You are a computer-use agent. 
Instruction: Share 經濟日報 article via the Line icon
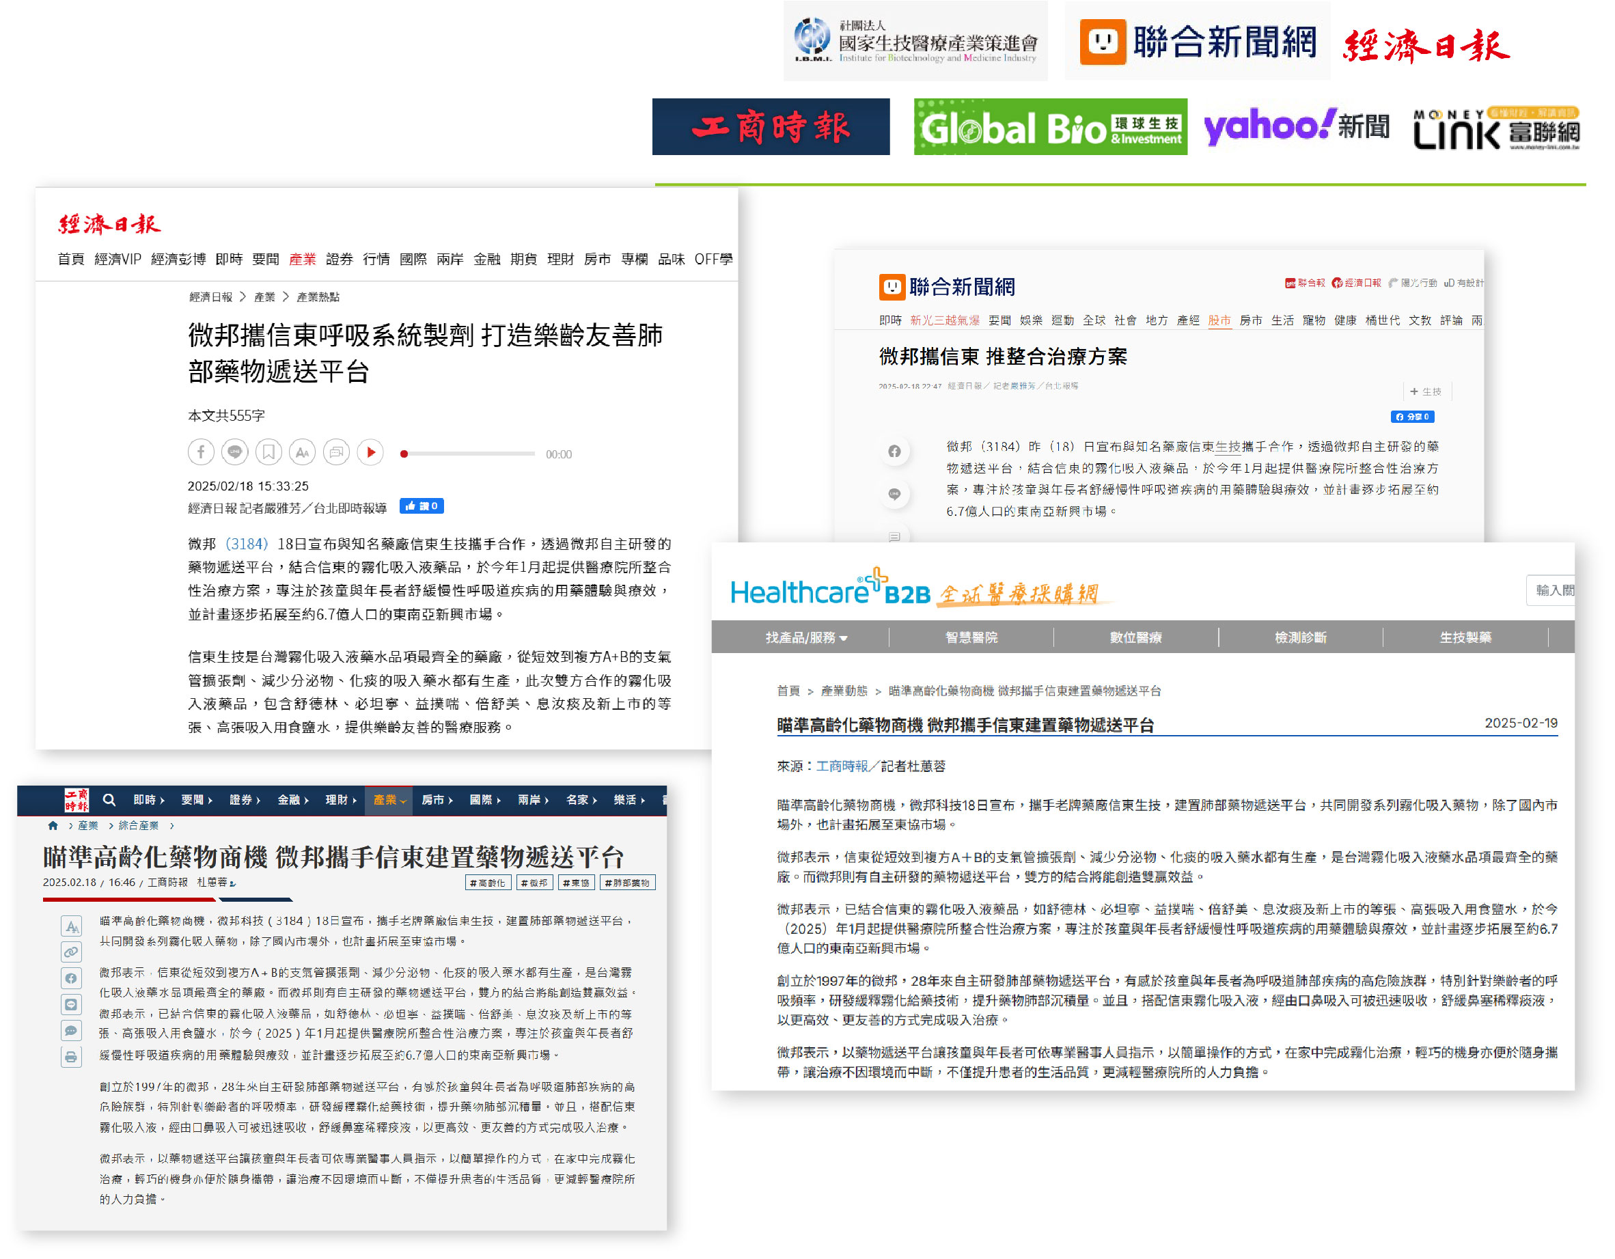234,452
